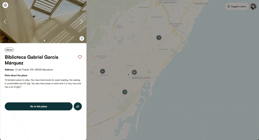Click the Go to this place button
Screen dimensions: 259x140
pyautogui.click(x=39, y=106)
